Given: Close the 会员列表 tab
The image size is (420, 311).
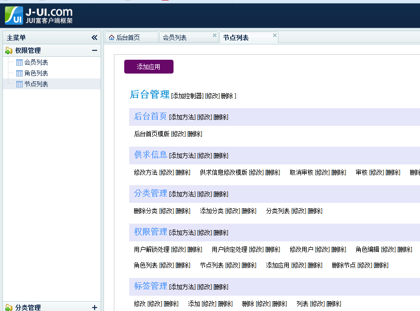Looking at the screenshot, I should coord(214,35).
